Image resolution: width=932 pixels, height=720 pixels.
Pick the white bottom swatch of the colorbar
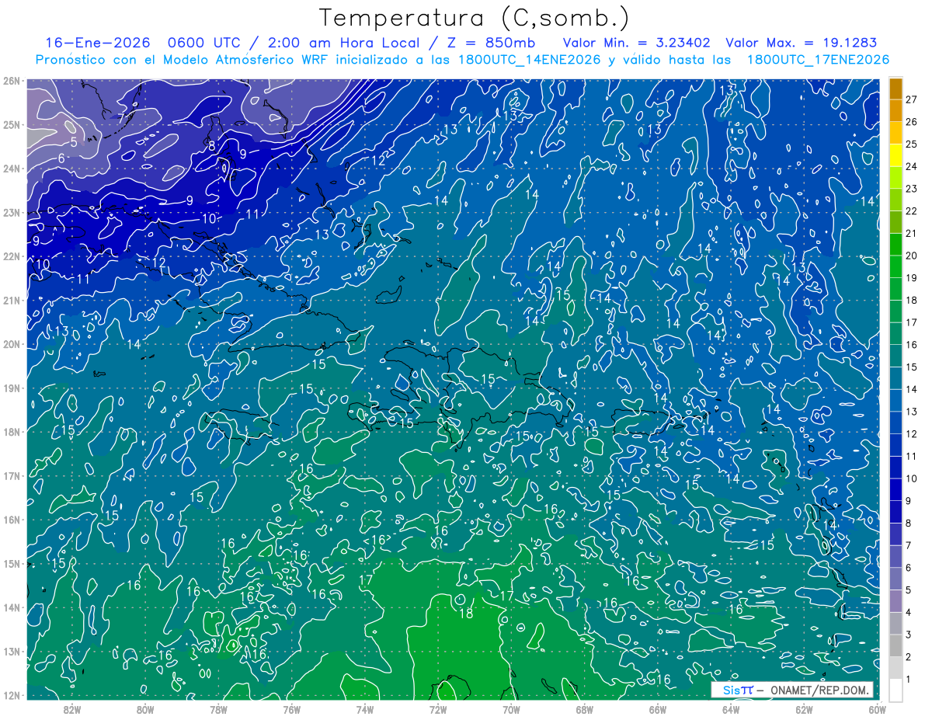(x=895, y=689)
